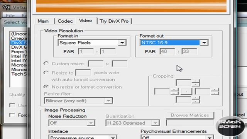Click the right Cropping value field

coord(203,91)
